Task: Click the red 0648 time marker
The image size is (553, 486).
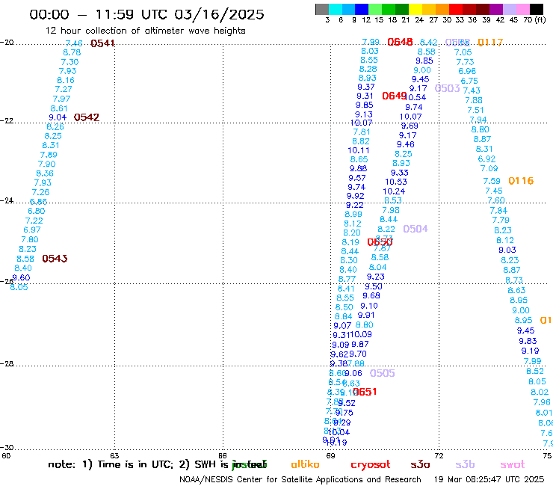Action: 400,42
